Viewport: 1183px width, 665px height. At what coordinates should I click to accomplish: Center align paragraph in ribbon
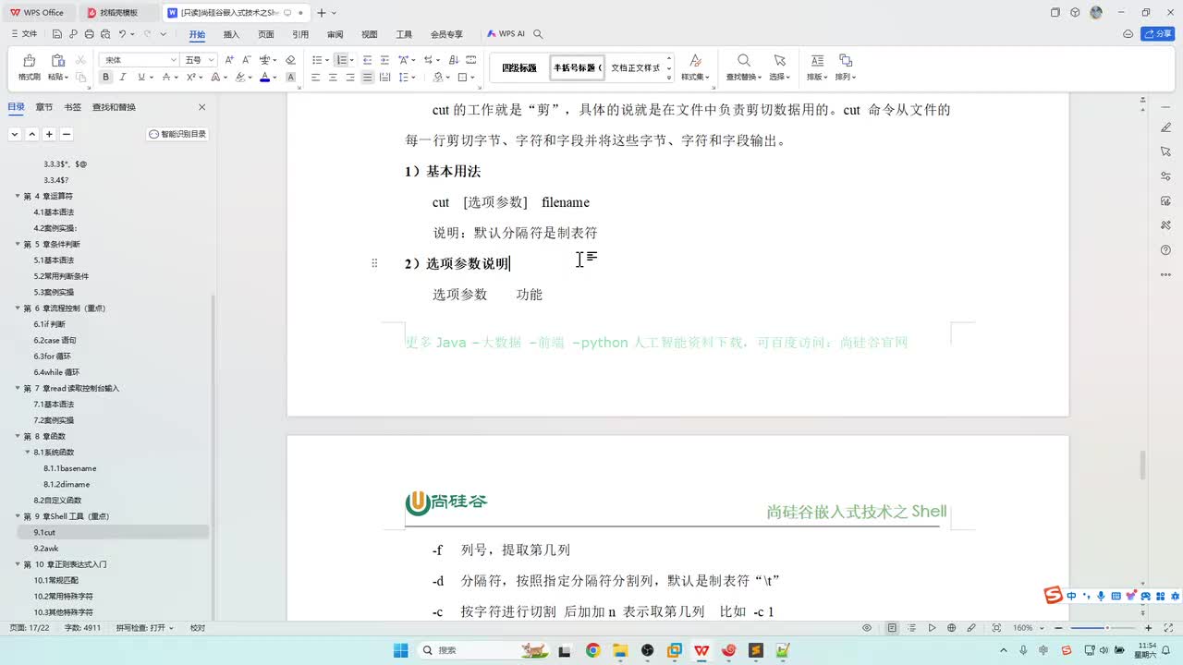point(333,78)
